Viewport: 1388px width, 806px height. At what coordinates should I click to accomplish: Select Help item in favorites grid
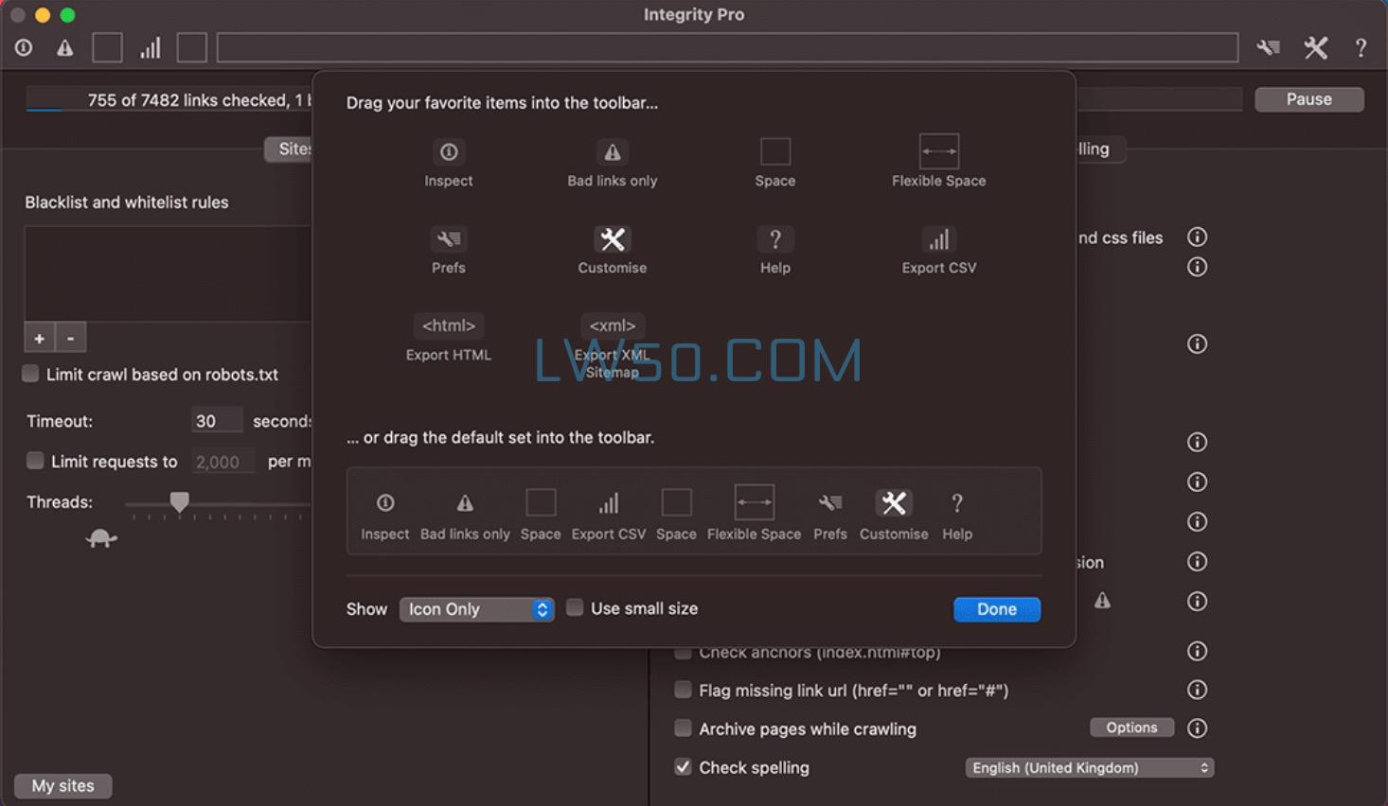click(x=775, y=251)
